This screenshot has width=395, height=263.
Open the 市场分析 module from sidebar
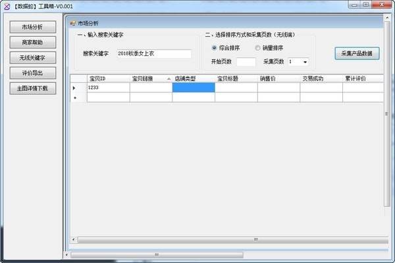point(33,27)
